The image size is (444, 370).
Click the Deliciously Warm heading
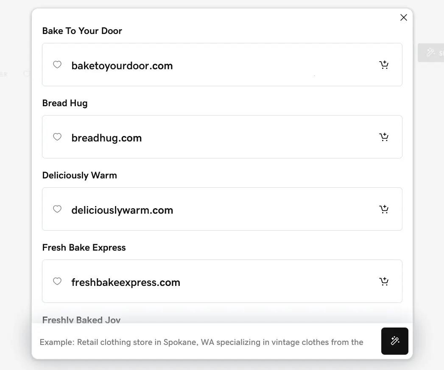point(80,175)
